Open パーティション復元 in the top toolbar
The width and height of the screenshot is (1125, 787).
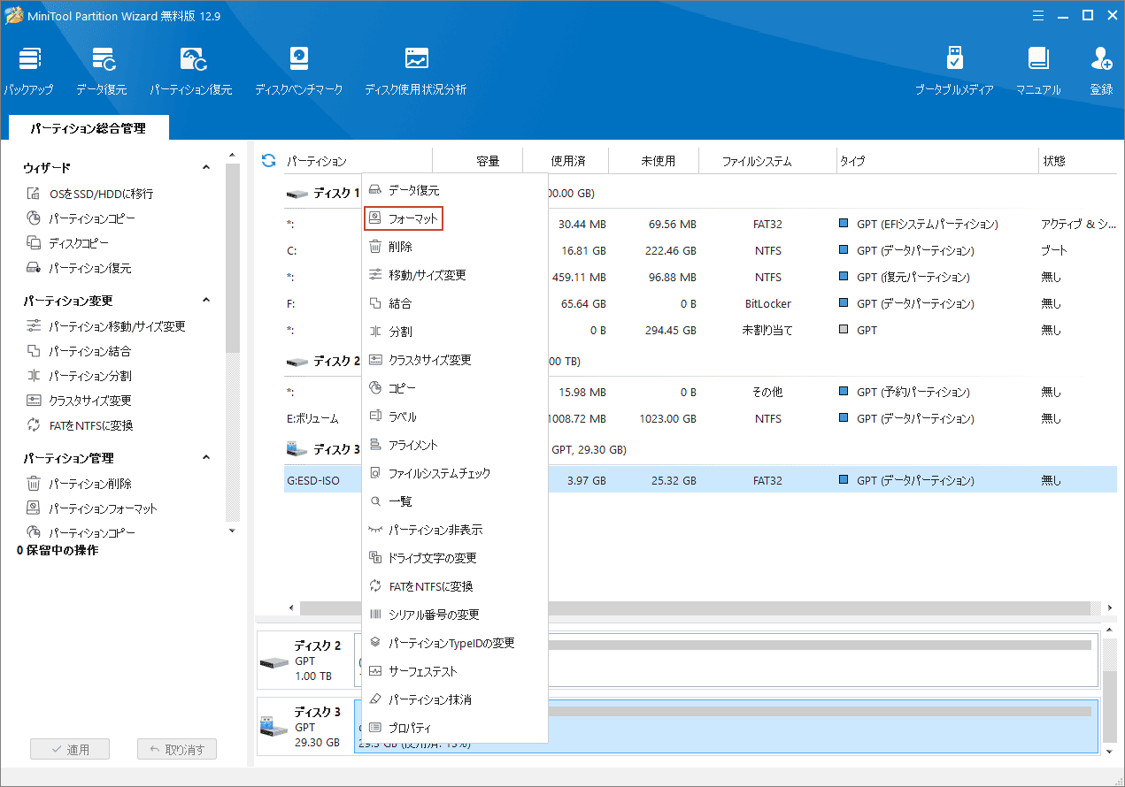(x=191, y=71)
